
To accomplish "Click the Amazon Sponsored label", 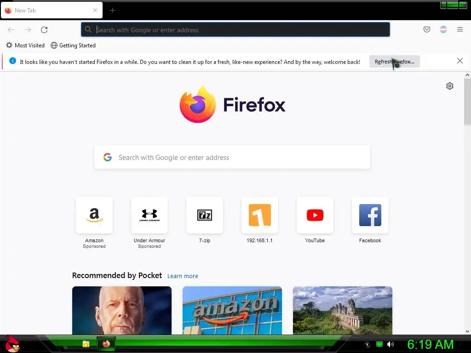I will [x=94, y=246].
